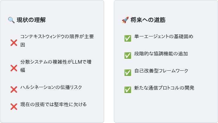Click the text 分散システムの複雑性がLLMで増幅
Screen dimensions: 218x123
(x=56, y=66)
